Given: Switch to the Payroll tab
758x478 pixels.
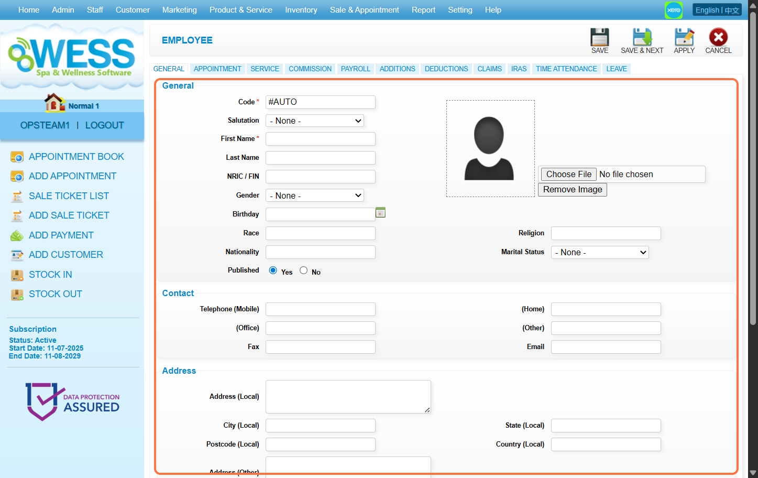Looking at the screenshot, I should tap(355, 69).
